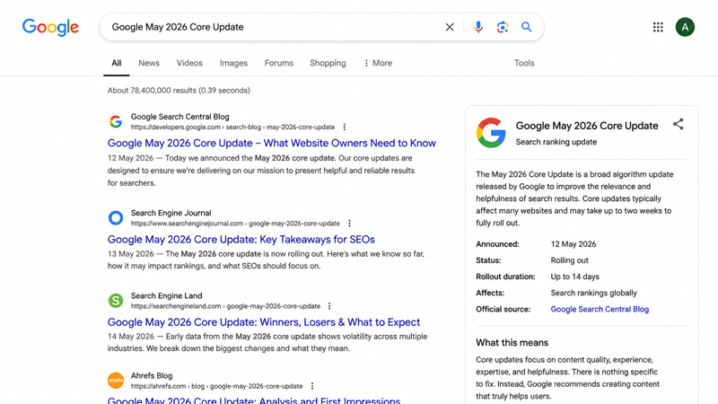
Task: Open Google apps grid
Action: tap(658, 27)
